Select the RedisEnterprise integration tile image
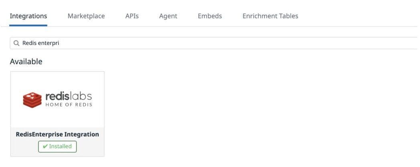 [x=57, y=99]
